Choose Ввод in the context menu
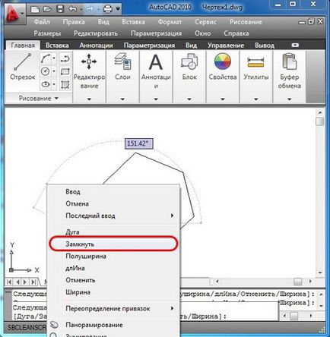The image size is (330, 337). click(x=113, y=192)
